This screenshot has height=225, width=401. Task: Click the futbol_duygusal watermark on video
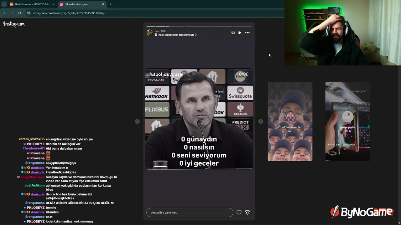click(x=166, y=74)
